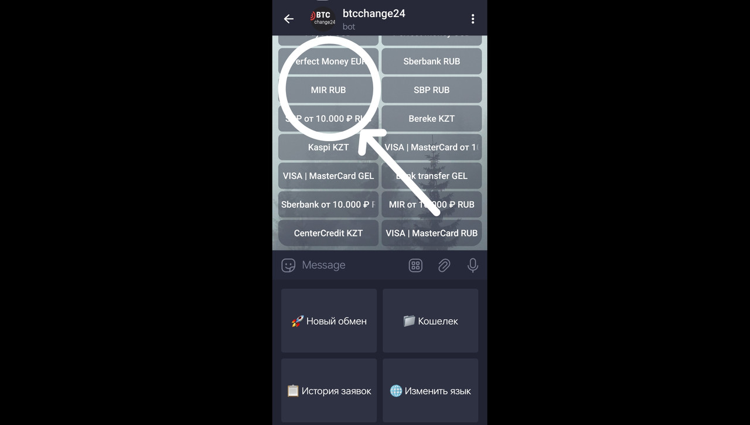Choose the MIR RUB option
Viewport: 750px width, 425px height.
(x=328, y=90)
